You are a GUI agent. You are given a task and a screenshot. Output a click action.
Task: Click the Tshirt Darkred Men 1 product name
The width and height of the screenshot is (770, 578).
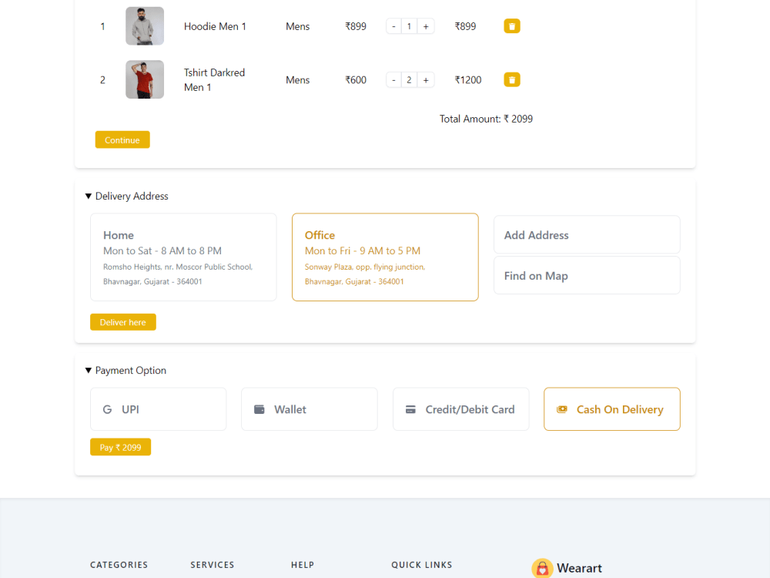(215, 79)
